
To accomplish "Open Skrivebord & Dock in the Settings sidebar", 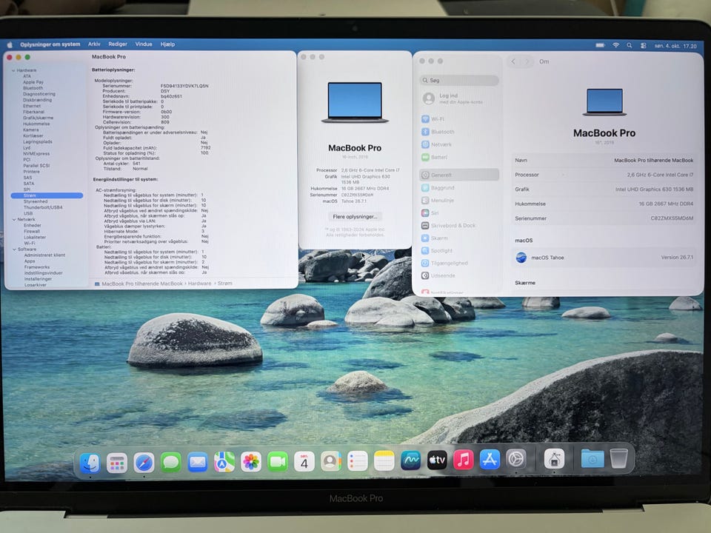I will point(459,225).
